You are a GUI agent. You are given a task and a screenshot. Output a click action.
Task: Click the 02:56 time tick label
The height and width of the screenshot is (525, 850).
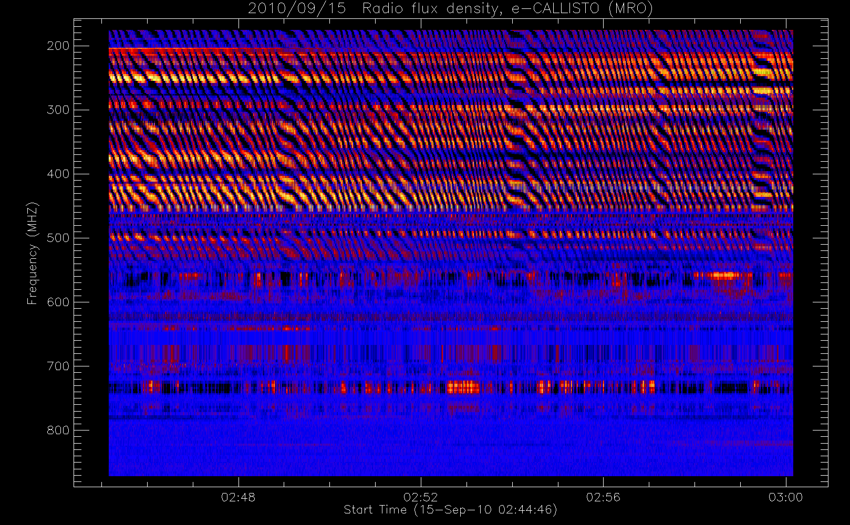(x=603, y=497)
